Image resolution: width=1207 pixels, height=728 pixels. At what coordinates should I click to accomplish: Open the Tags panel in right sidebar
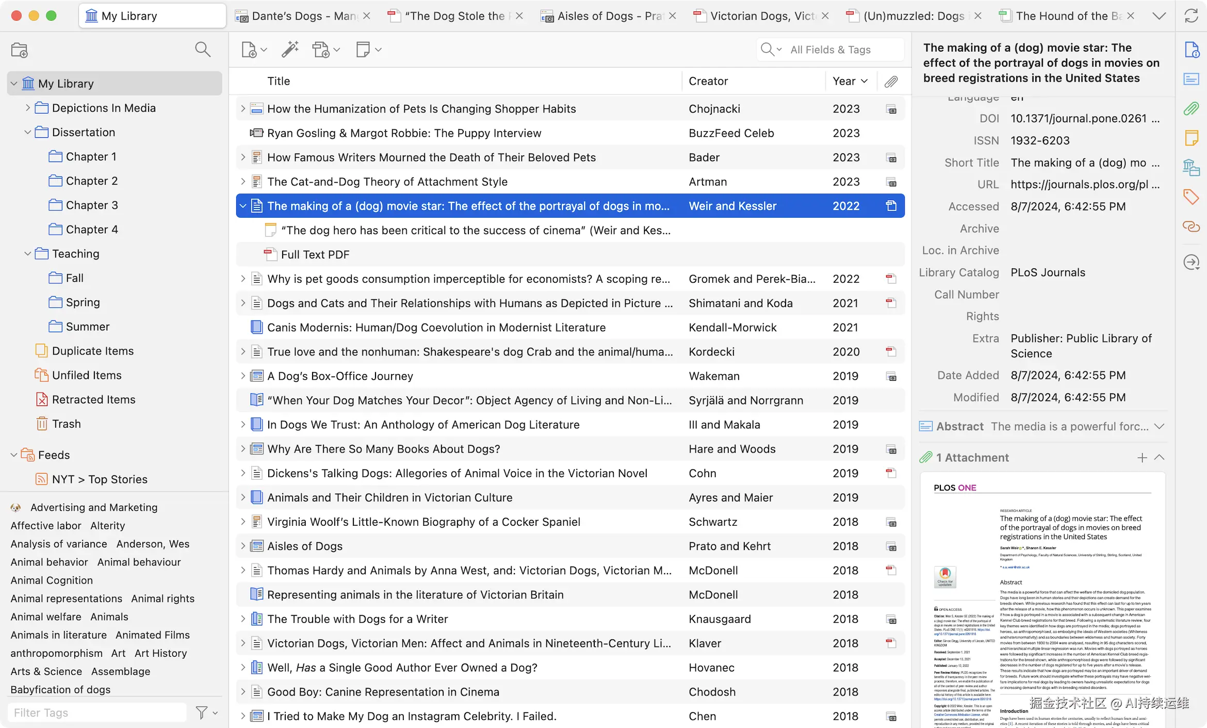1192,197
